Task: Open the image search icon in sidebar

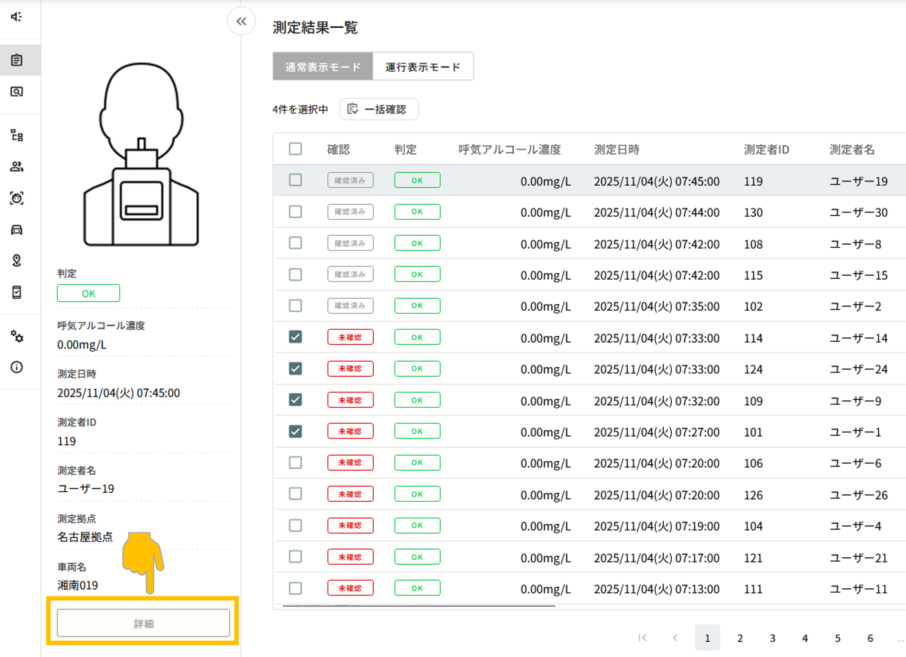Action: (16, 92)
